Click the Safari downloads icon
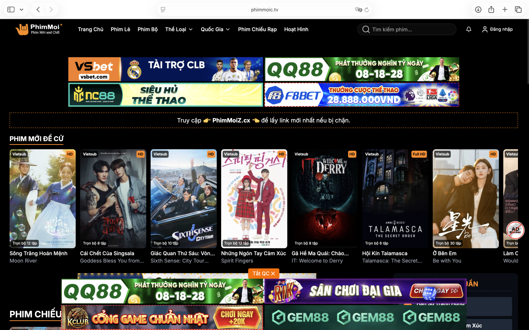 [478, 10]
